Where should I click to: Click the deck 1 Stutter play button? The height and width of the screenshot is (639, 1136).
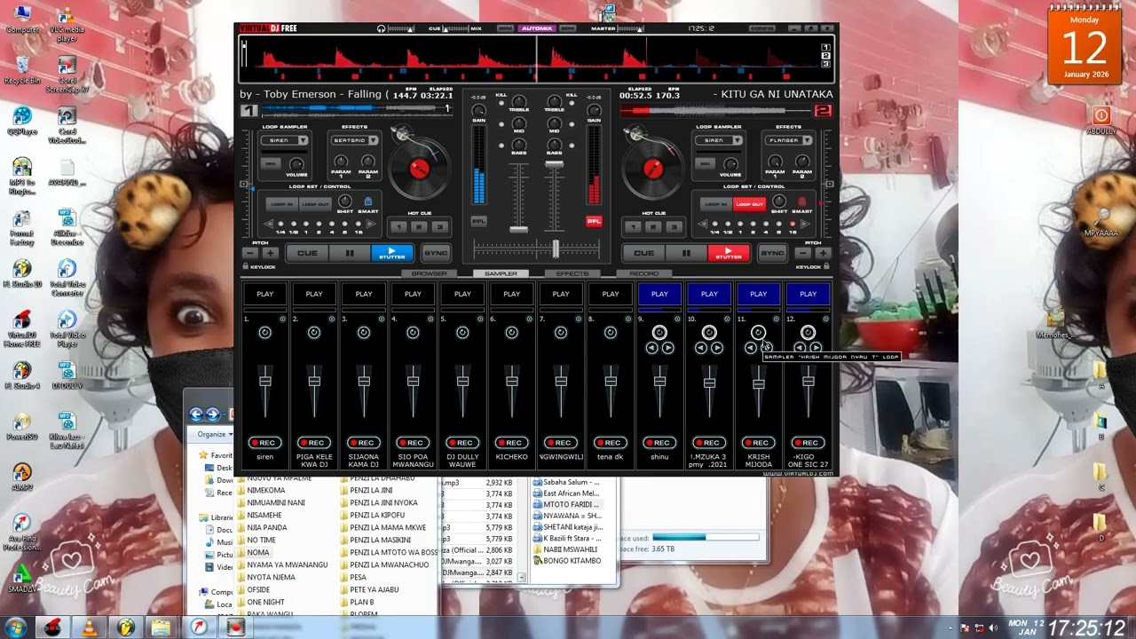coord(392,253)
